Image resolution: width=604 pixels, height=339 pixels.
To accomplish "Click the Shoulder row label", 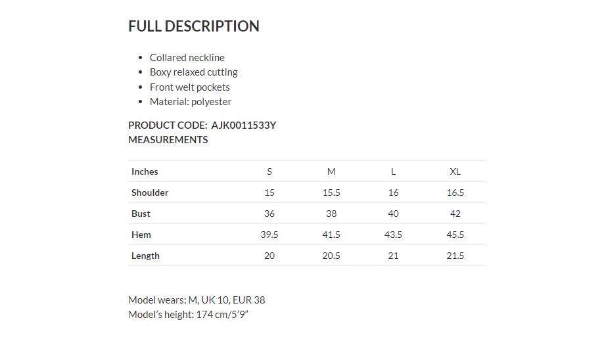I will (150, 192).
